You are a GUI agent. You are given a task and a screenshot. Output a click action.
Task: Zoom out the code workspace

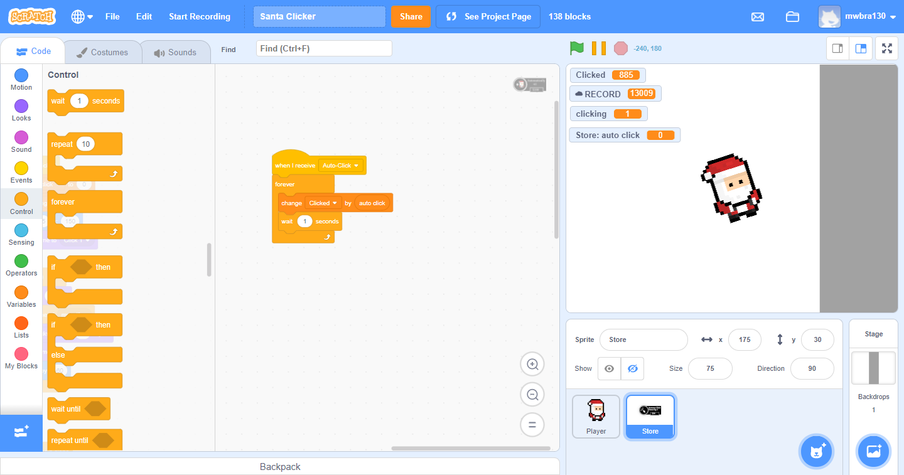(532, 395)
